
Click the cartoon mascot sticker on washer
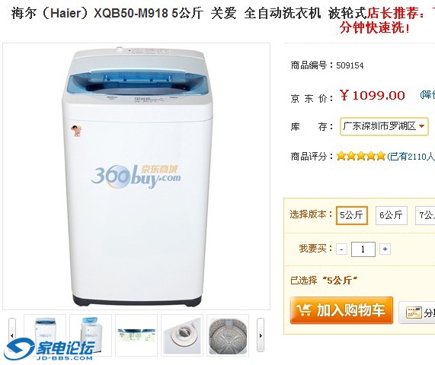click(x=76, y=131)
